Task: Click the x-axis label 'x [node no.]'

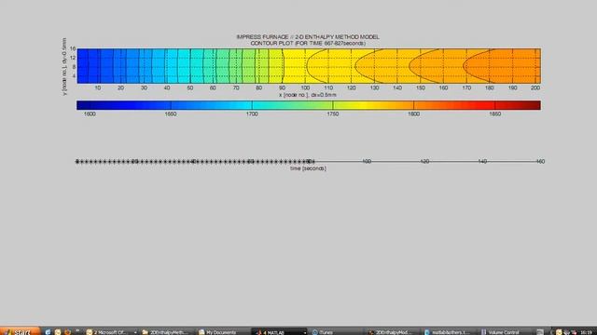Action: pos(308,95)
